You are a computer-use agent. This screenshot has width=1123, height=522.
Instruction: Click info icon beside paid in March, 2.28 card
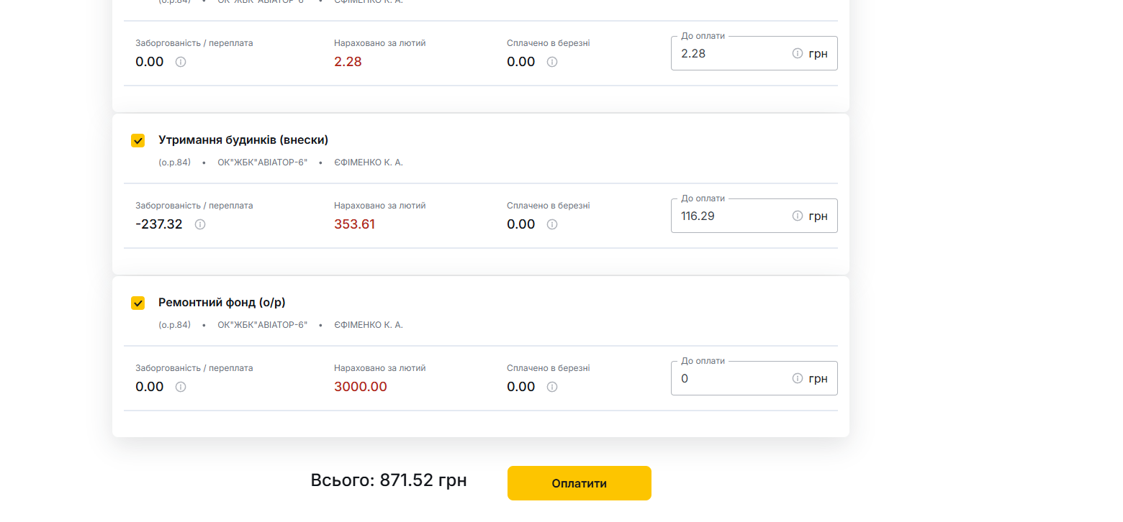coord(552,62)
